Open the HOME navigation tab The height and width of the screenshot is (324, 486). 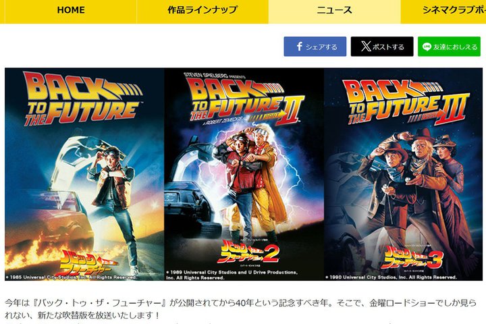pos(71,11)
